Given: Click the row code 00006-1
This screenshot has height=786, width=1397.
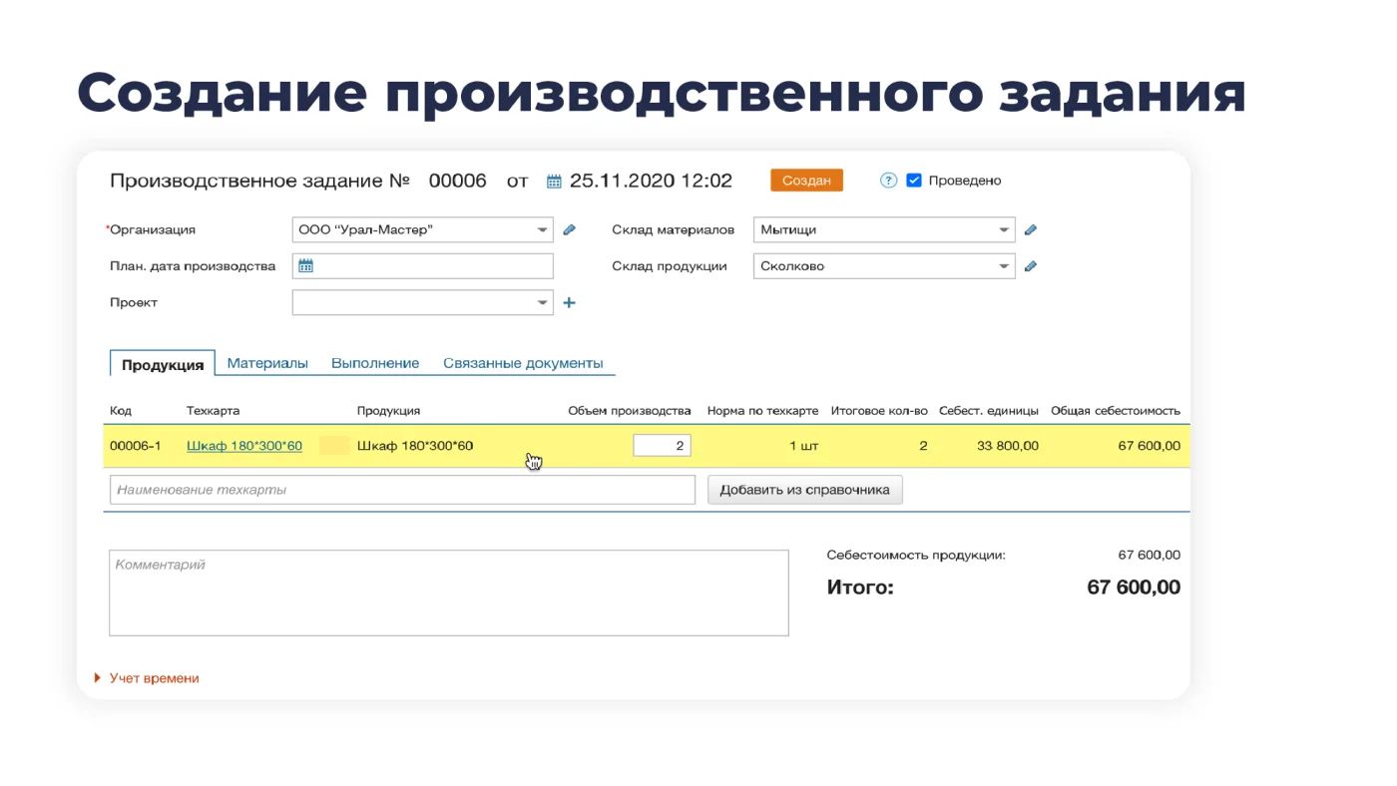Looking at the screenshot, I should (x=136, y=446).
